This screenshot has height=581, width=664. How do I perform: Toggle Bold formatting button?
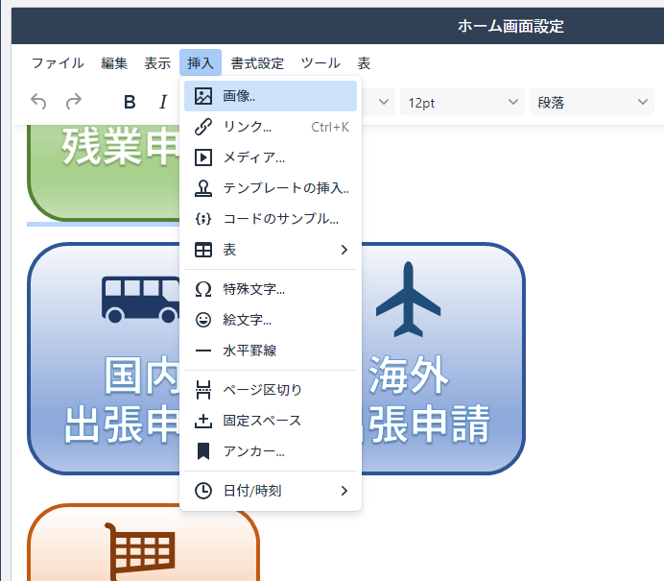tap(130, 102)
